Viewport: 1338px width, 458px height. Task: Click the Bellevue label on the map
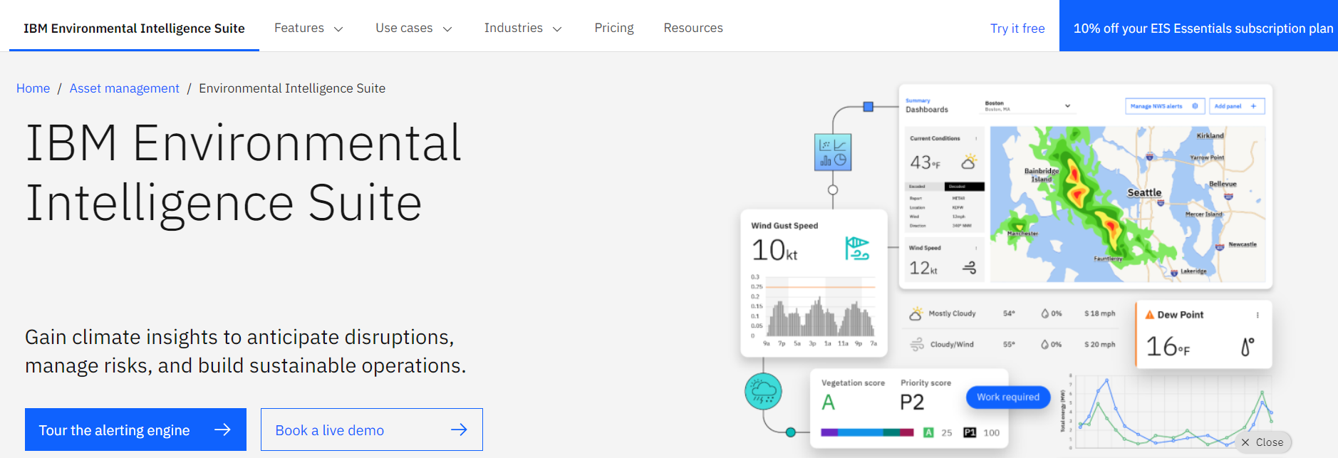1223,184
